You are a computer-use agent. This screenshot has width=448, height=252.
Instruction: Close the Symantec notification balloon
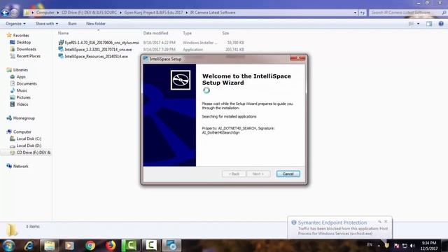[386, 221]
